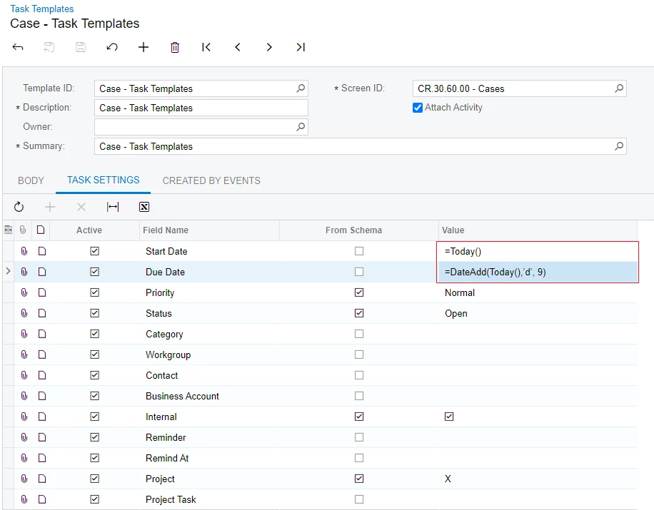The height and width of the screenshot is (510, 654).
Task: Toggle the Active checkbox for Start Date
Action: [x=95, y=251]
